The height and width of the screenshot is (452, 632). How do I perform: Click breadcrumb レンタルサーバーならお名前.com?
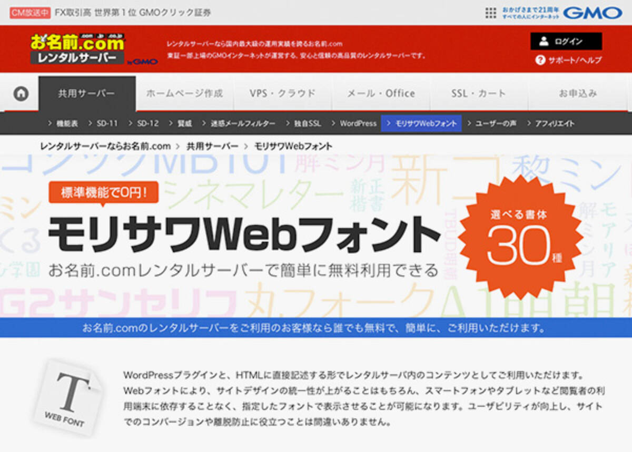click(105, 146)
